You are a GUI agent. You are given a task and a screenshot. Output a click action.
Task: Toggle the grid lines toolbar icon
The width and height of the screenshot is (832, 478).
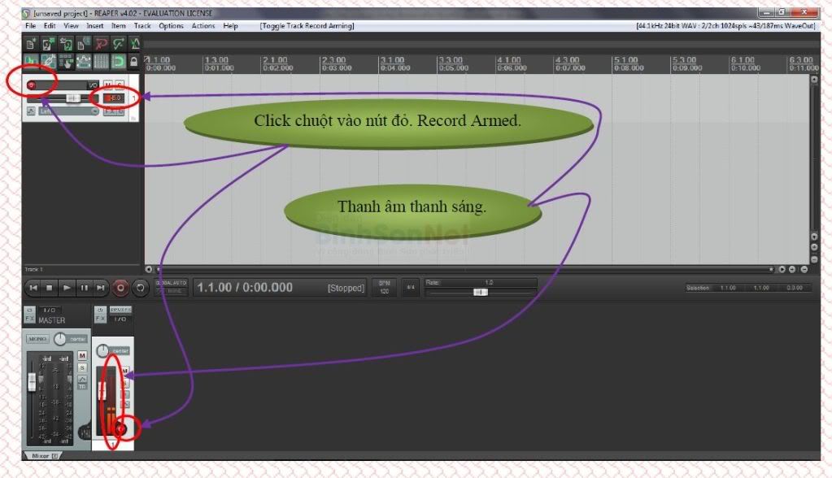pyautogui.click(x=101, y=62)
